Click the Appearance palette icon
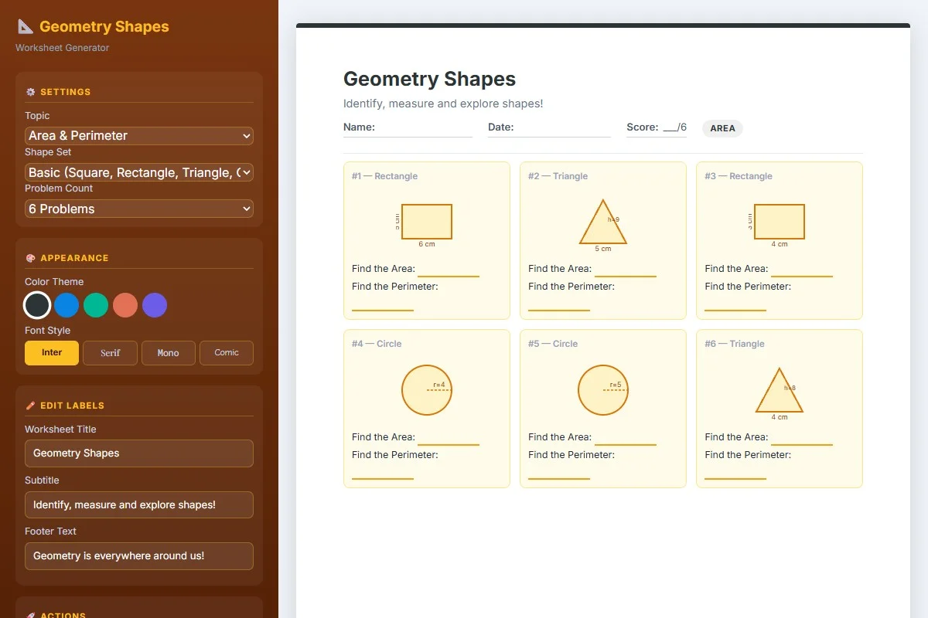This screenshot has width=928, height=618. pos(31,258)
